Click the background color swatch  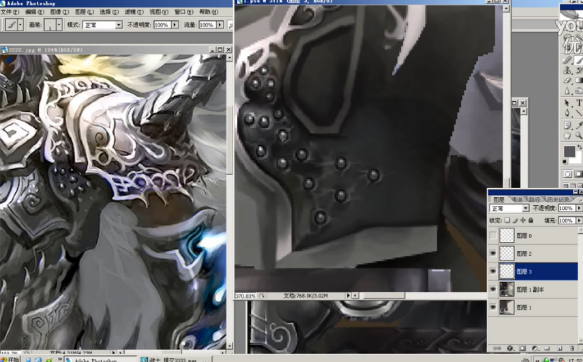[x=577, y=159]
